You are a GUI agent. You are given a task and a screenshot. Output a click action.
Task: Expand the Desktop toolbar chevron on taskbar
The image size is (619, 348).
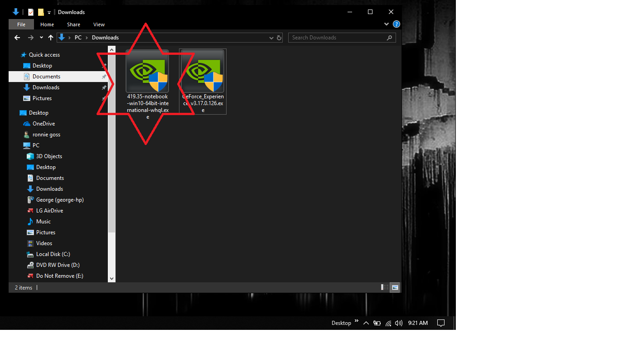tap(357, 321)
